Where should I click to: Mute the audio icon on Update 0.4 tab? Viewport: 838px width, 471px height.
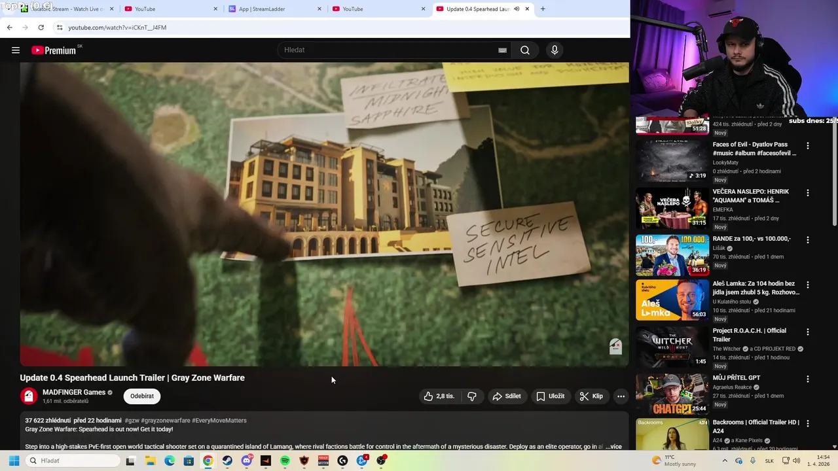[517, 9]
